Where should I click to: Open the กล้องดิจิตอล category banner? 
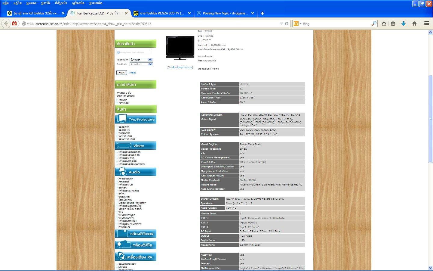coord(136,234)
